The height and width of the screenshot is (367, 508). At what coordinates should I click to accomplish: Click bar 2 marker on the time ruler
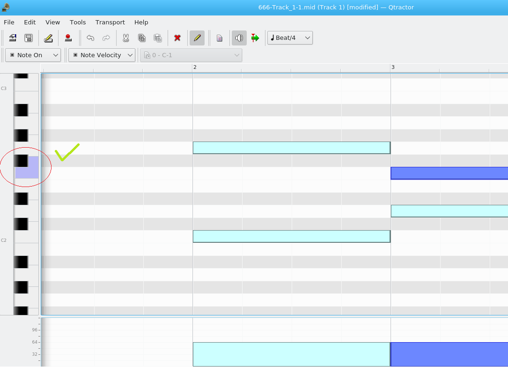click(195, 67)
